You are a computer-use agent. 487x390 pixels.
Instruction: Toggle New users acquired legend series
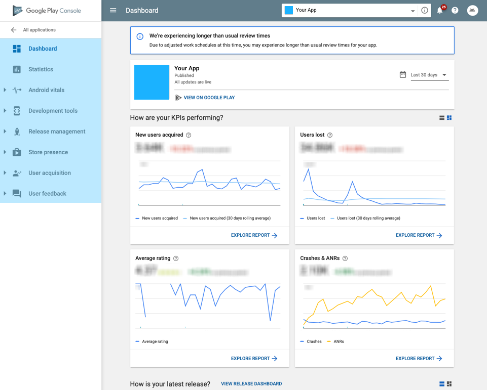(157, 218)
